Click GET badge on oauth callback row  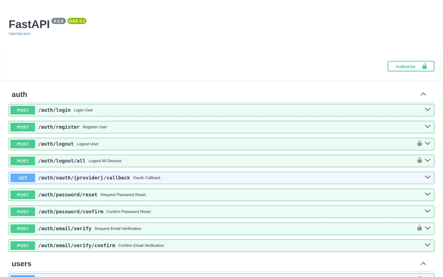coord(23,178)
